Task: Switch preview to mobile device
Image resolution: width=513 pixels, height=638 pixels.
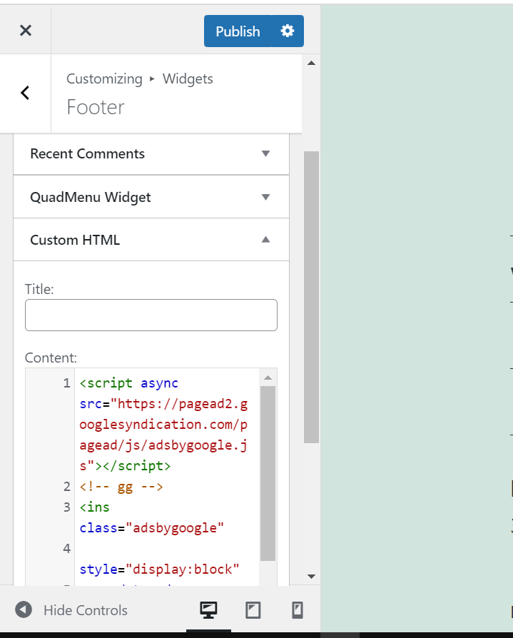Action: (298, 610)
